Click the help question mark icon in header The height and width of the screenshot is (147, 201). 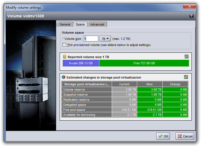point(191,16)
